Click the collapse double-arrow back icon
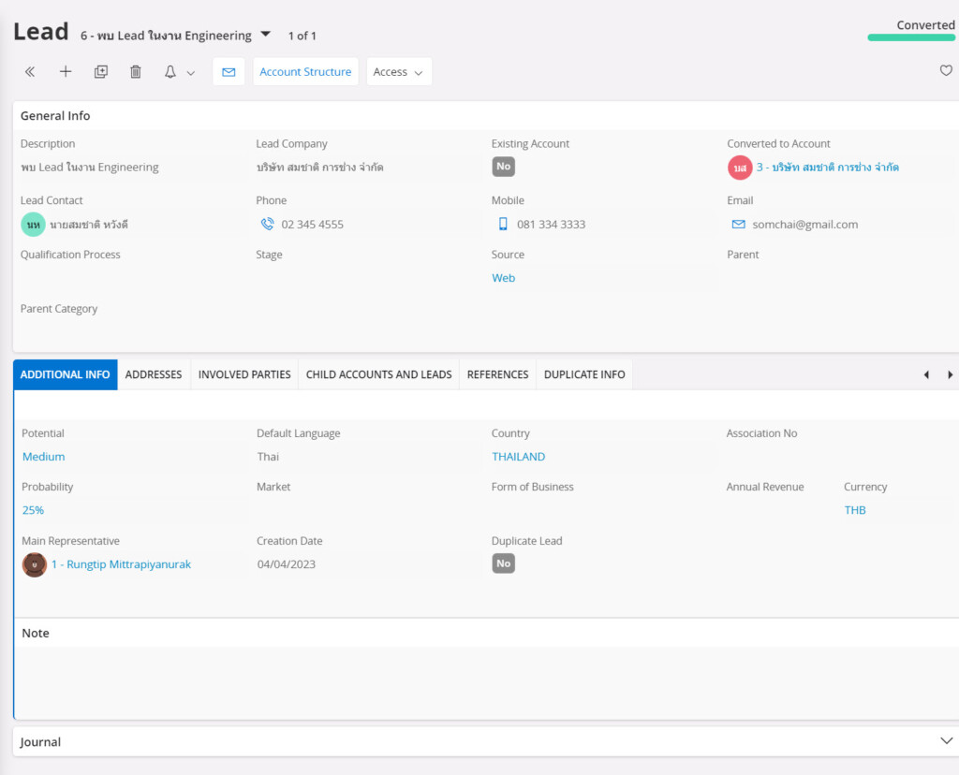This screenshot has width=959, height=775. [x=30, y=72]
